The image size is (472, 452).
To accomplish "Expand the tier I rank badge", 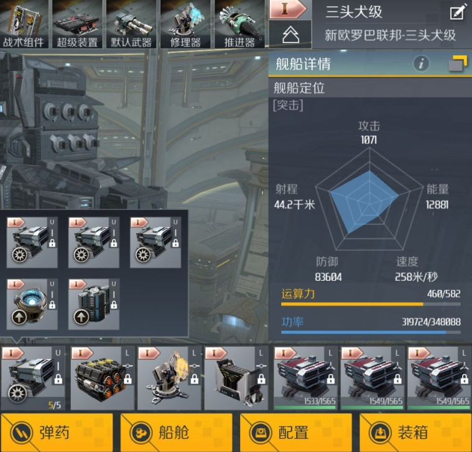I will click(287, 9).
